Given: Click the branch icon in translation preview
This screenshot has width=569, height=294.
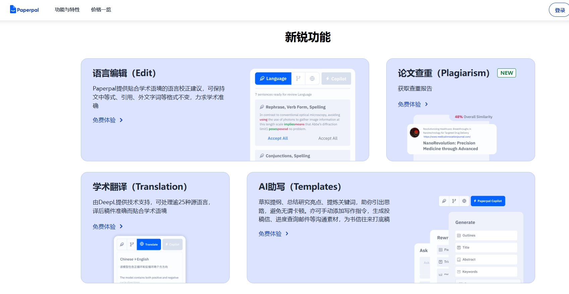Looking at the screenshot, I should click(x=132, y=244).
